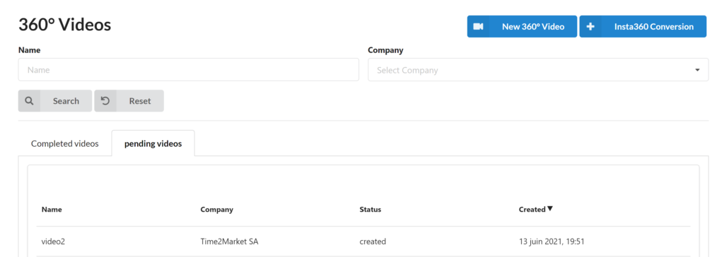The height and width of the screenshot is (257, 724).
Task: Click the Search button
Action: point(55,100)
